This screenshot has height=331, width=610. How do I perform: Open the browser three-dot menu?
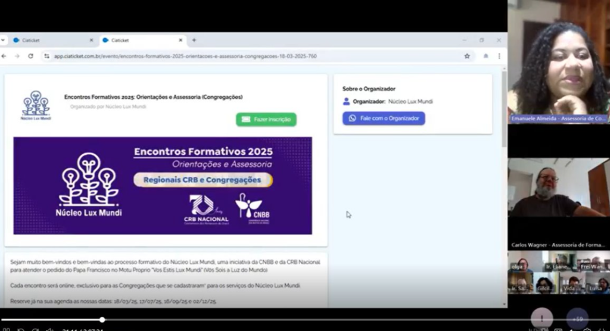499,56
